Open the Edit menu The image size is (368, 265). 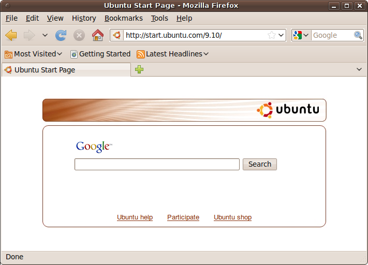pos(32,18)
